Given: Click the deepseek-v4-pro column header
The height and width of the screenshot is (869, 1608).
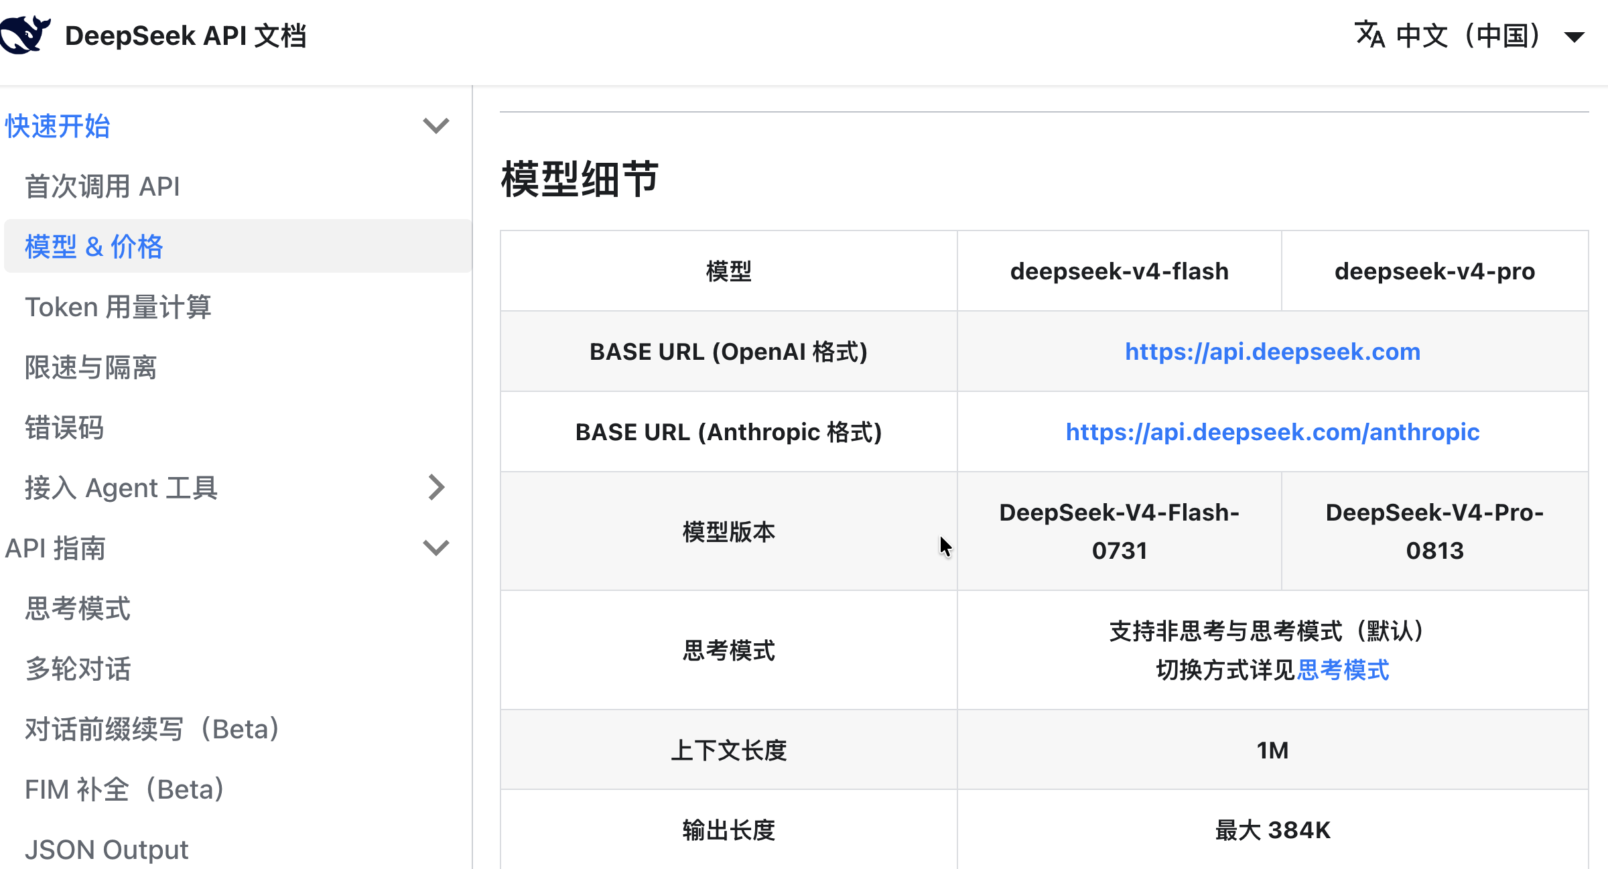Looking at the screenshot, I should 1434,271.
